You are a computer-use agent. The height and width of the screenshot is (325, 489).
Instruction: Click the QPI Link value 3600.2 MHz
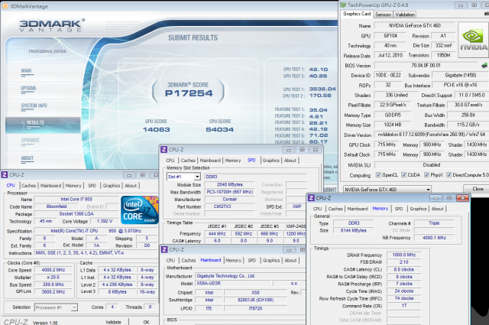coord(53,291)
